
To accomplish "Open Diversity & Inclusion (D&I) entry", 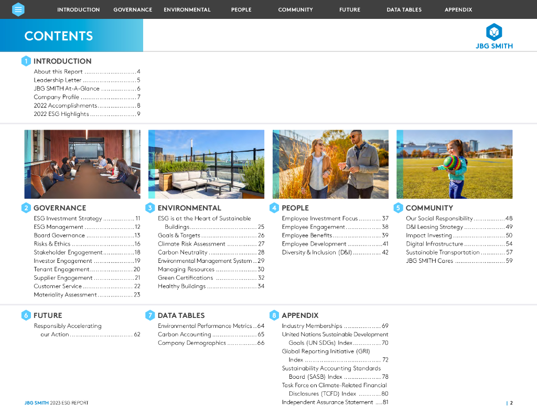I will coord(335,252).
